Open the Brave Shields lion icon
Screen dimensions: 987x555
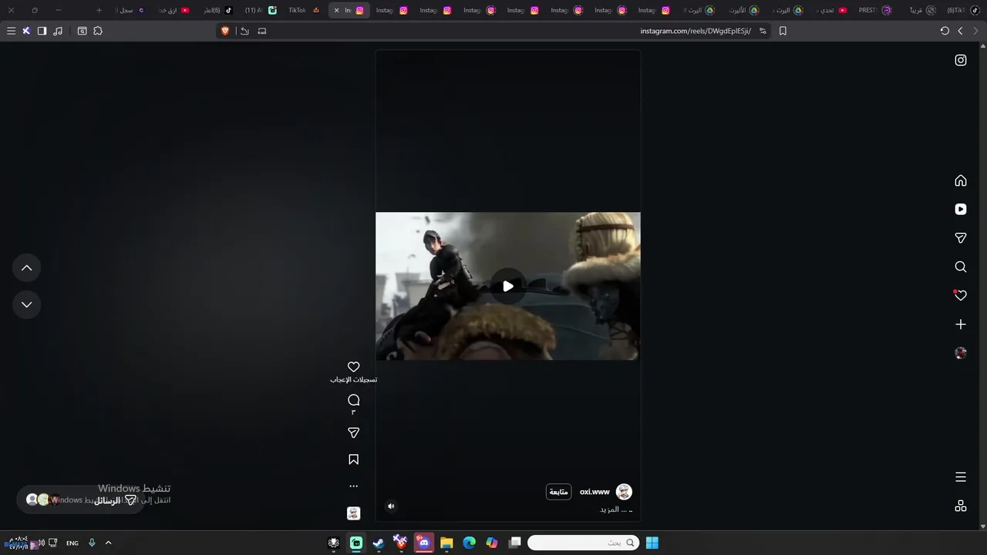click(x=225, y=31)
